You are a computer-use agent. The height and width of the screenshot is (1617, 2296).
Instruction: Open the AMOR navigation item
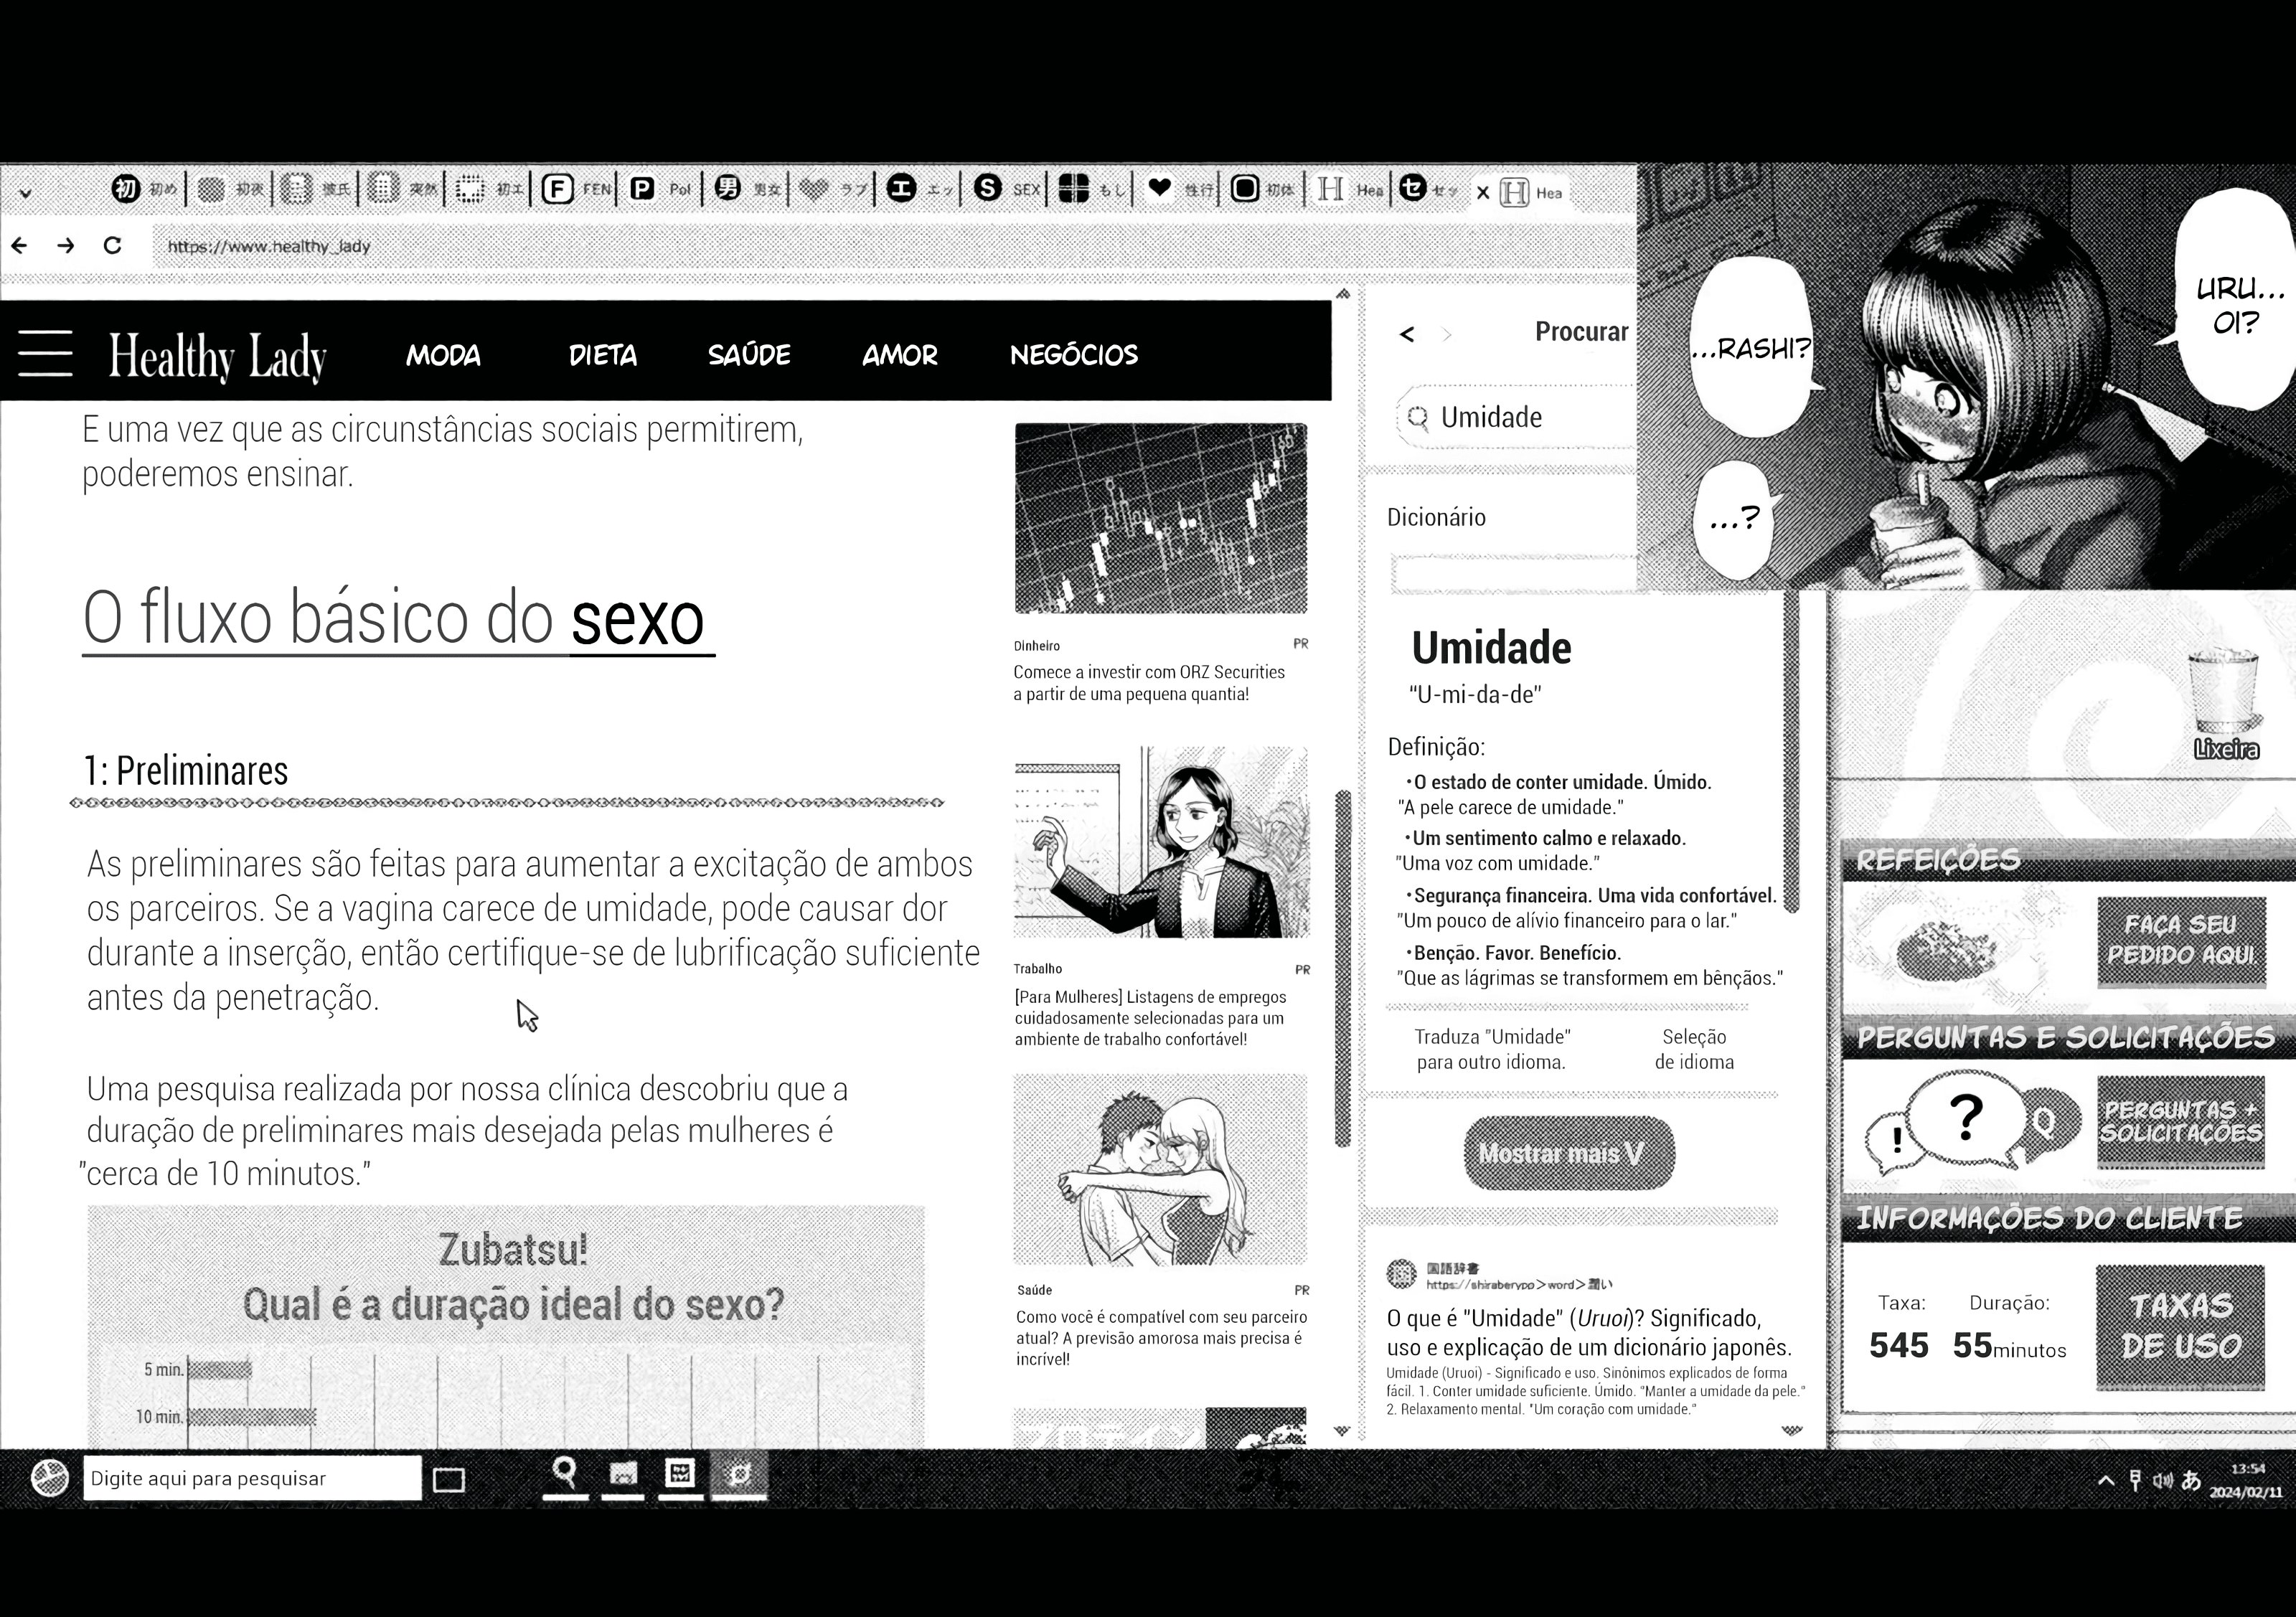[900, 355]
